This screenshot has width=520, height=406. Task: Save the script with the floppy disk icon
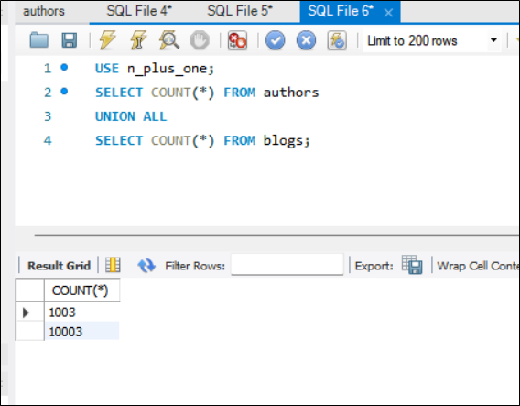[x=70, y=40]
